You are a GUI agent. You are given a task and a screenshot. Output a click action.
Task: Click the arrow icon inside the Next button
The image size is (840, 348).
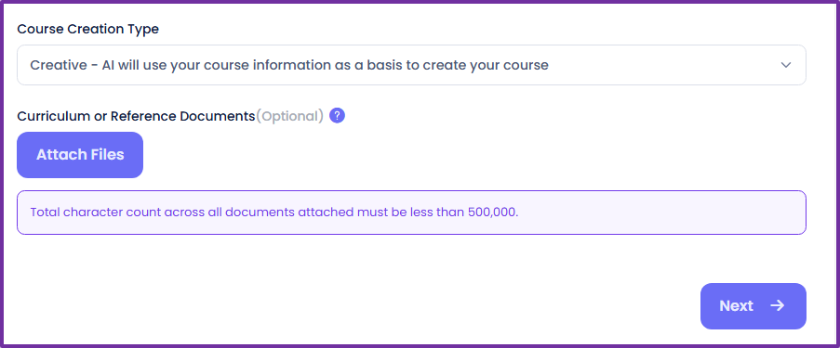[x=778, y=305]
